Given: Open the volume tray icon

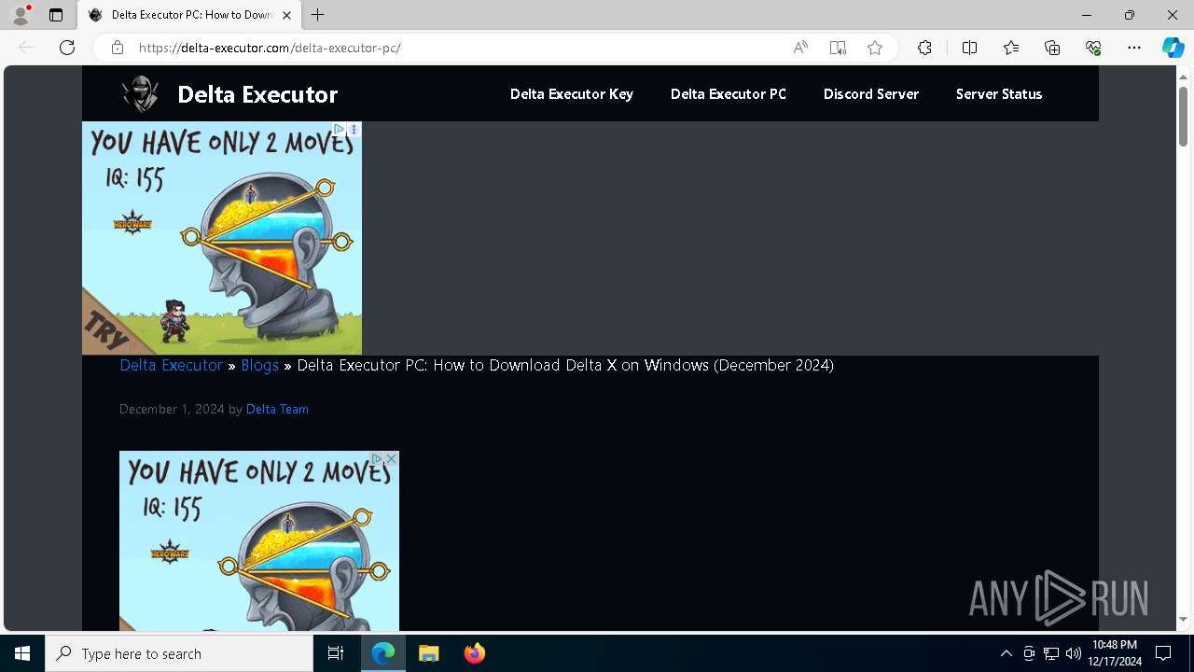Looking at the screenshot, I should click(1073, 653).
